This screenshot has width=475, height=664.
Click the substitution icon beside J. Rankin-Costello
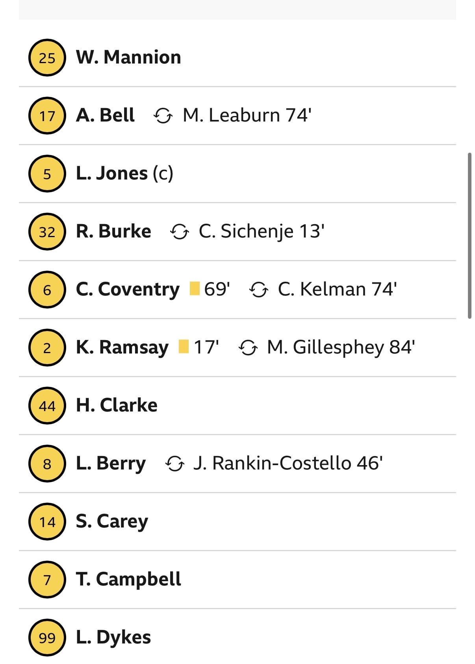click(x=174, y=464)
